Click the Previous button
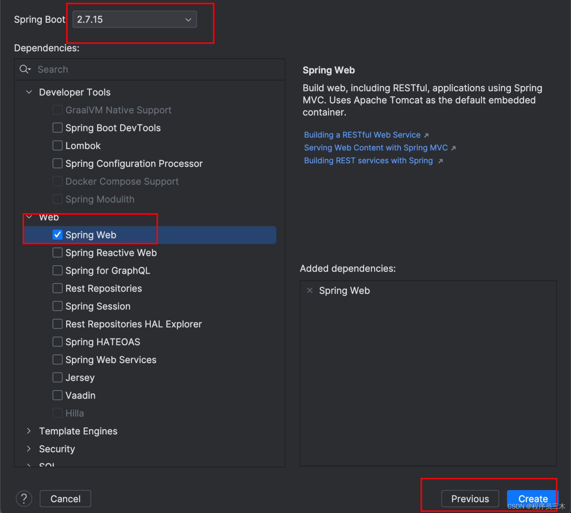Screen dimensions: 571x513 470,499
